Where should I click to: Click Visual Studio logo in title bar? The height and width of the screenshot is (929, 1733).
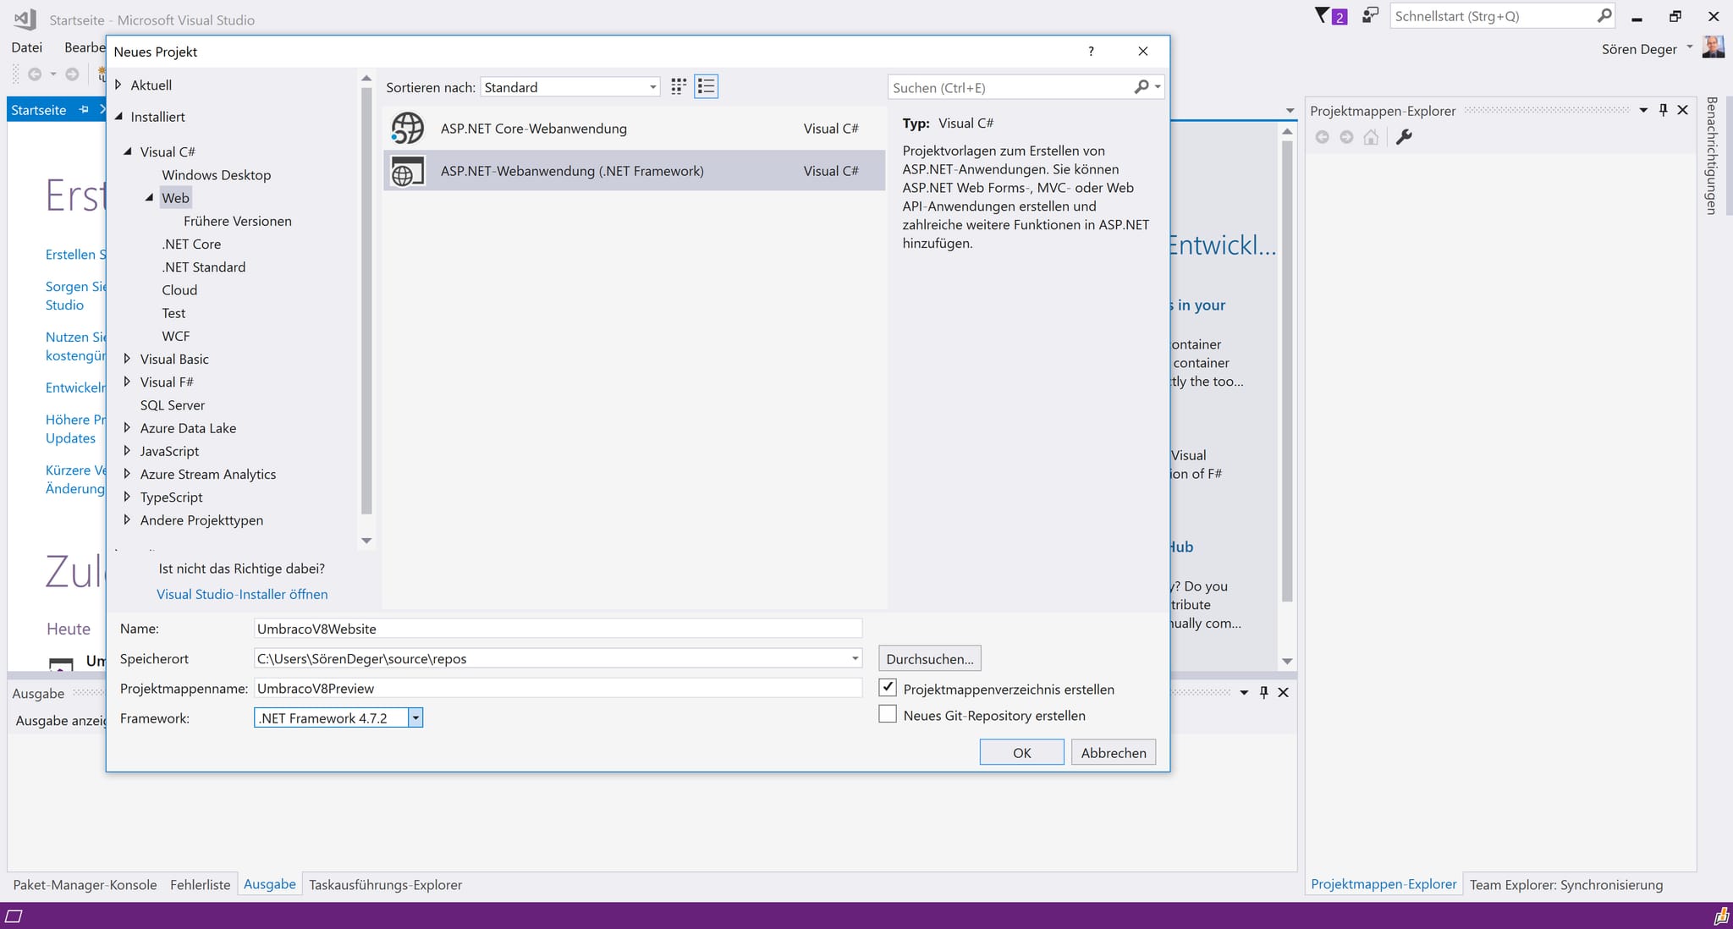click(x=25, y=19)
